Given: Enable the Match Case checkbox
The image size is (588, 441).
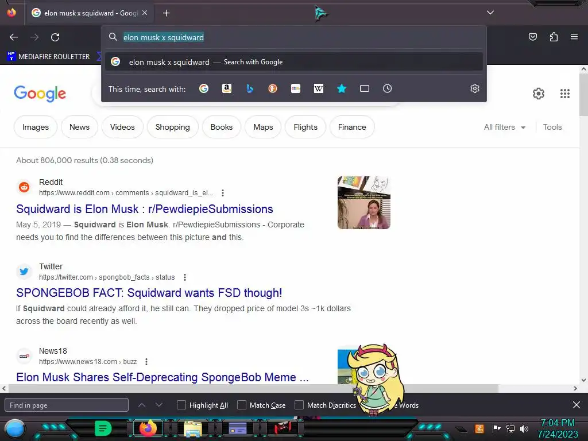Looking at the screenshot, I should click(242, 405).
